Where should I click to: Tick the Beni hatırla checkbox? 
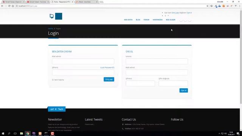[x=53, y=80]
